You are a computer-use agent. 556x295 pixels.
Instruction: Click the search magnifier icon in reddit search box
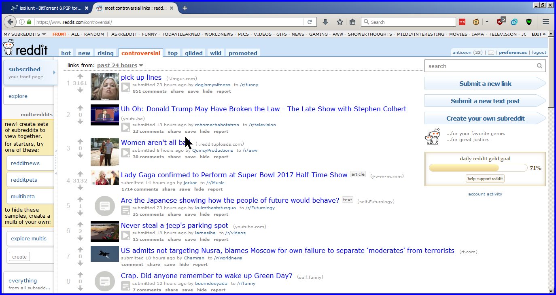[539, 66]
